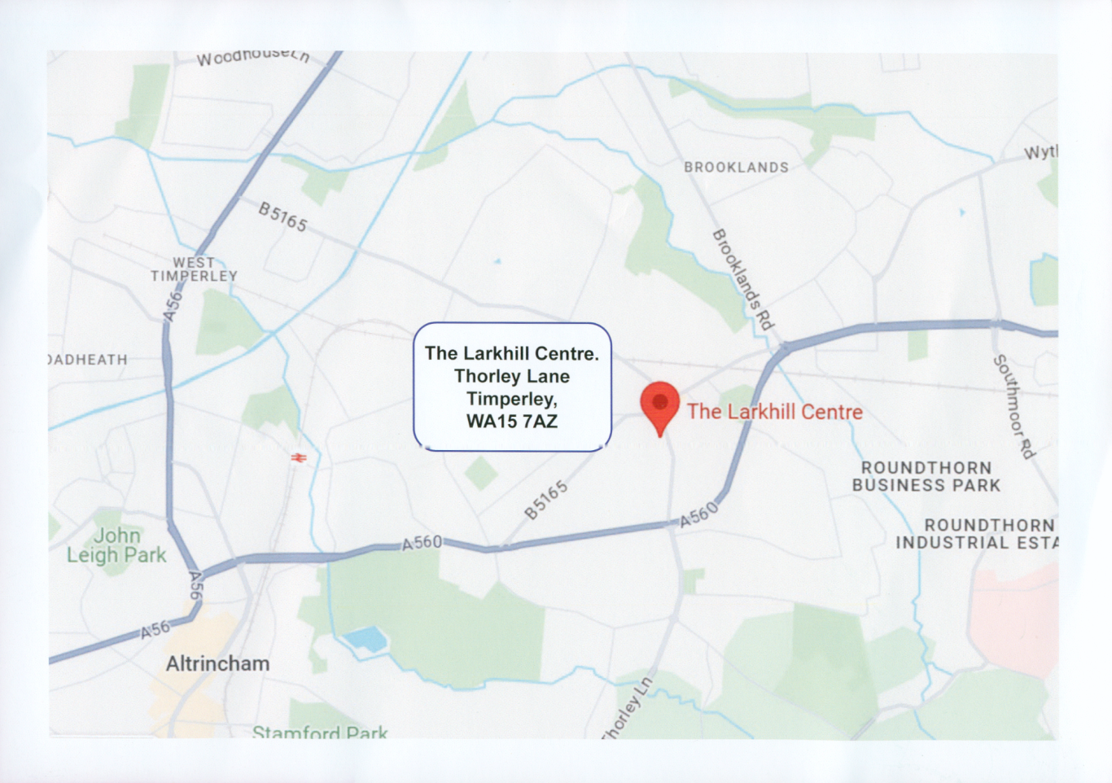Select the John Leigh Park label
The image size is (1112, 783).
[116, 545]
